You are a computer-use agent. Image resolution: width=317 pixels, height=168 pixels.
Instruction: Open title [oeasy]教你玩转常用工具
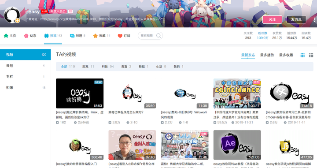click(x=288, y=115)
